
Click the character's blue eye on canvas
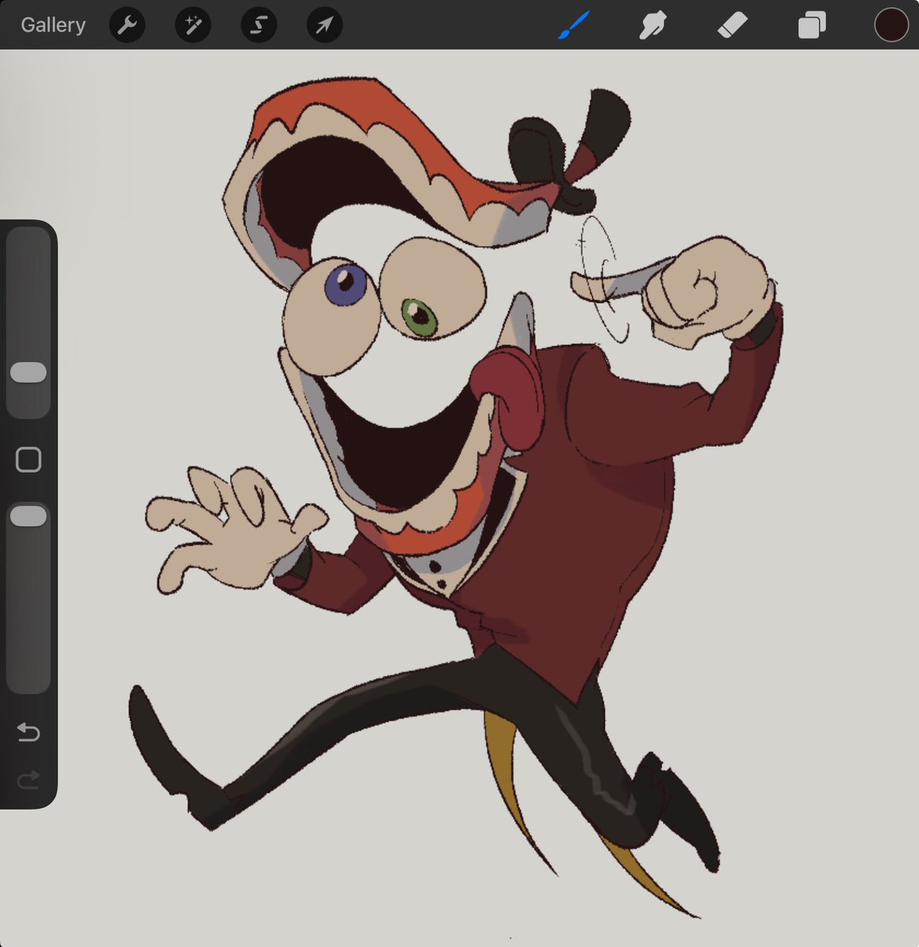coord(346,285)
